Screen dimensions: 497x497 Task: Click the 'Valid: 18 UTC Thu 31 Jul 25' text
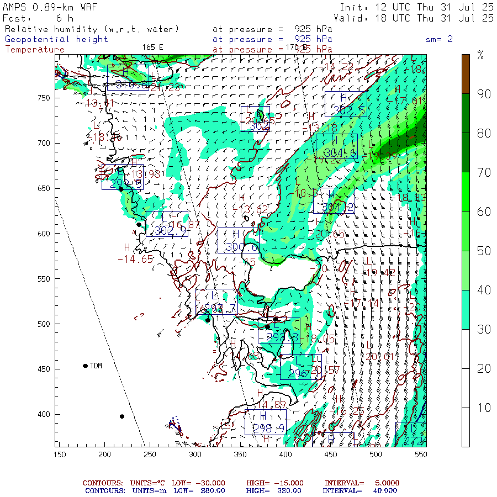413,18
